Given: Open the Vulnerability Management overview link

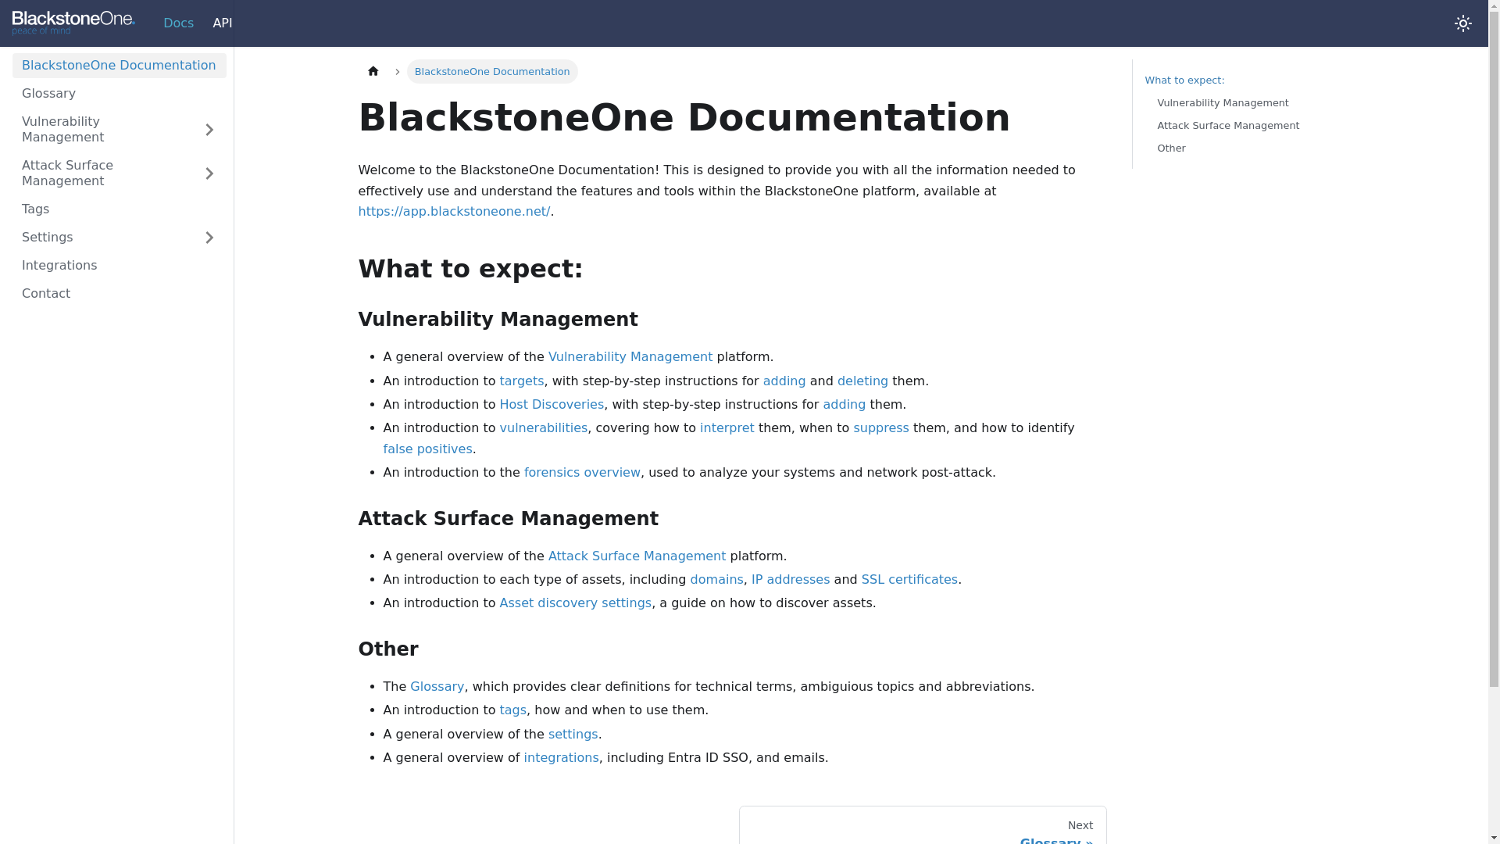Looking at the screenshot, I should point(630,357).
